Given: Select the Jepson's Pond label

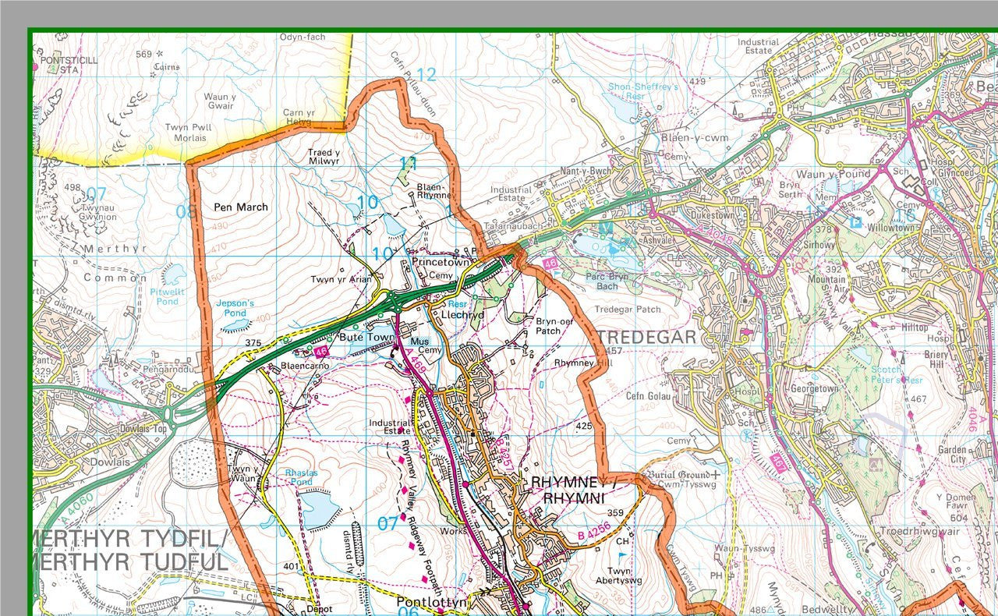Looking at the screenshot, I should coord(235,308).
